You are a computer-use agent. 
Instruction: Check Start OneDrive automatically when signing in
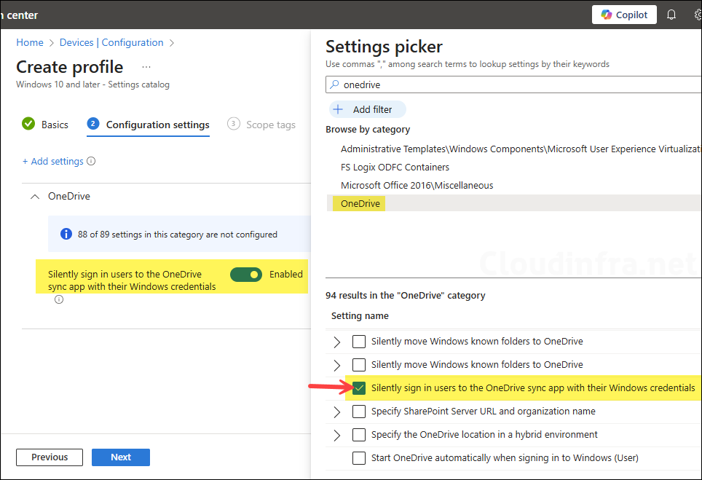click(359, 458)
